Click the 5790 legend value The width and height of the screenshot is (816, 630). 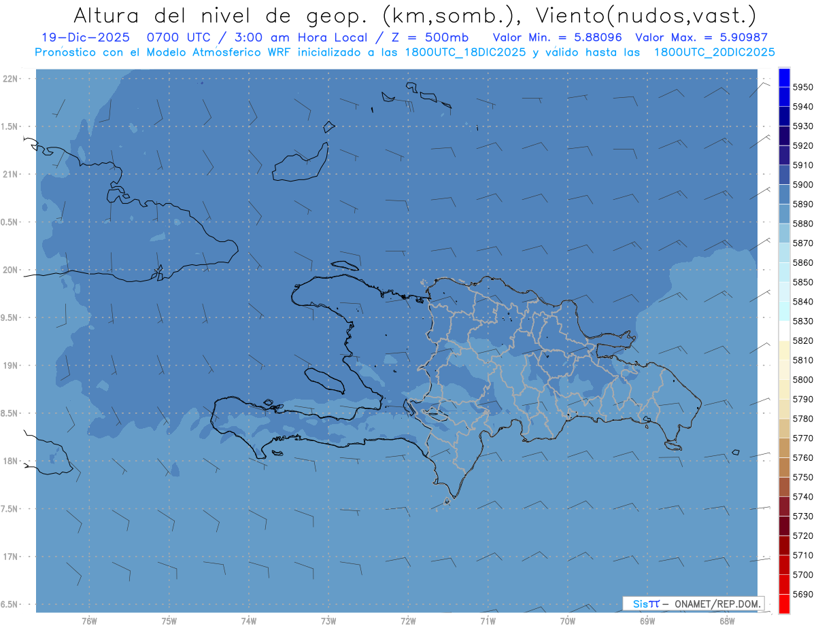(802, 399)
